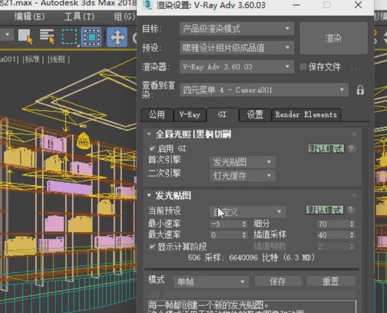
Task: Lock the view-to-render padlock icon
Action: 360,90
